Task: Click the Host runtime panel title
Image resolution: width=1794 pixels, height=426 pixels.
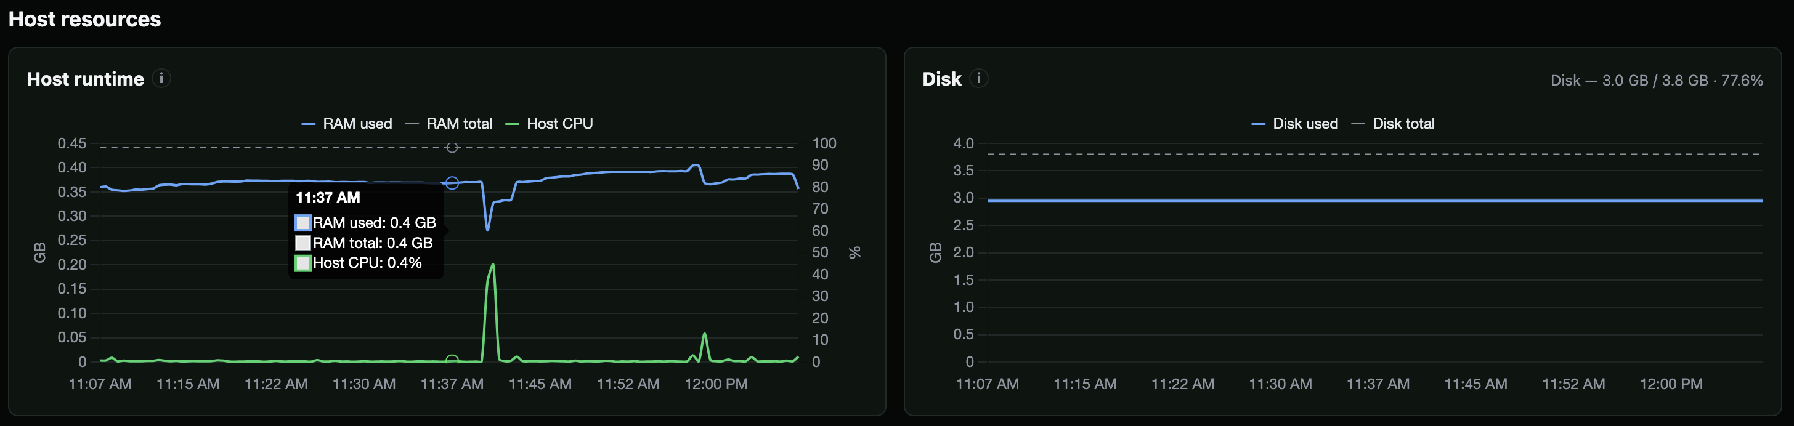Action: [85, 79]
